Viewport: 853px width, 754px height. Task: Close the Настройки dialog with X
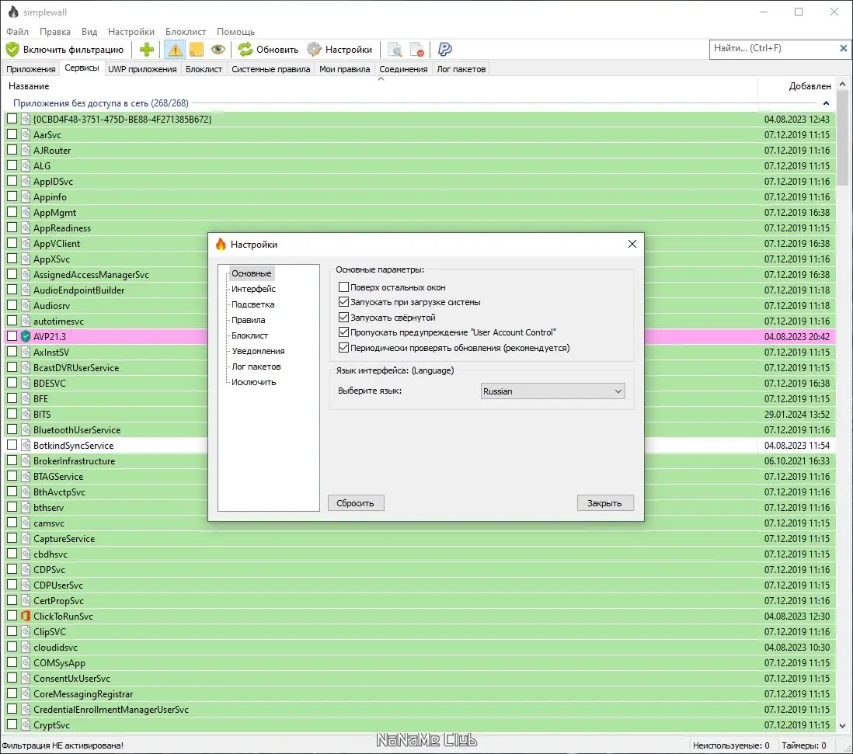click(632, 244)
